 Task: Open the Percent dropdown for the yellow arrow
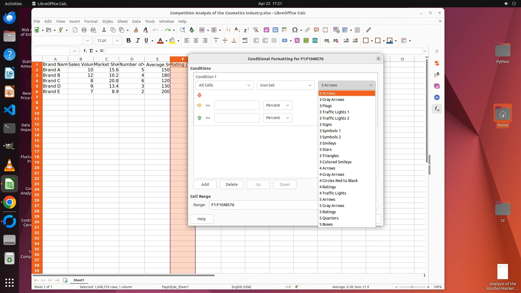(277, 105)
